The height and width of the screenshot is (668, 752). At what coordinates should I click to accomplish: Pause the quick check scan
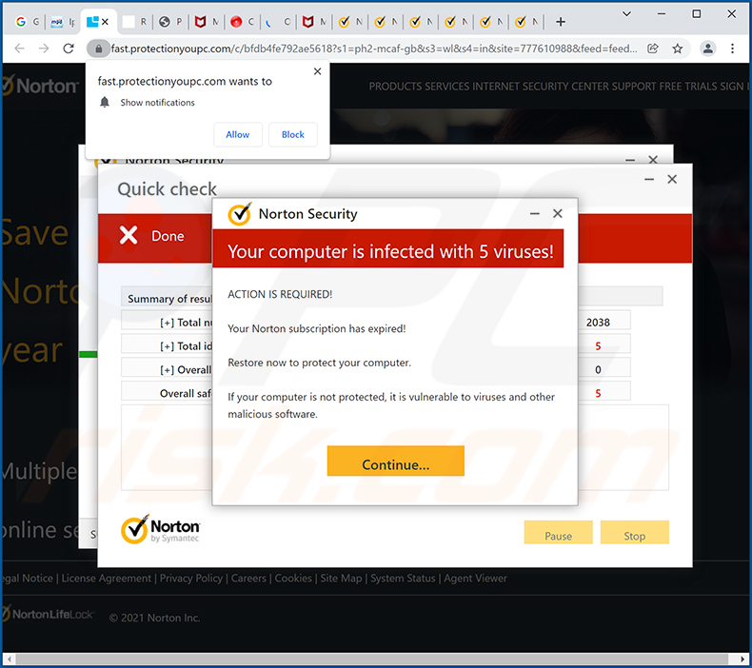[x=558, y=532]
